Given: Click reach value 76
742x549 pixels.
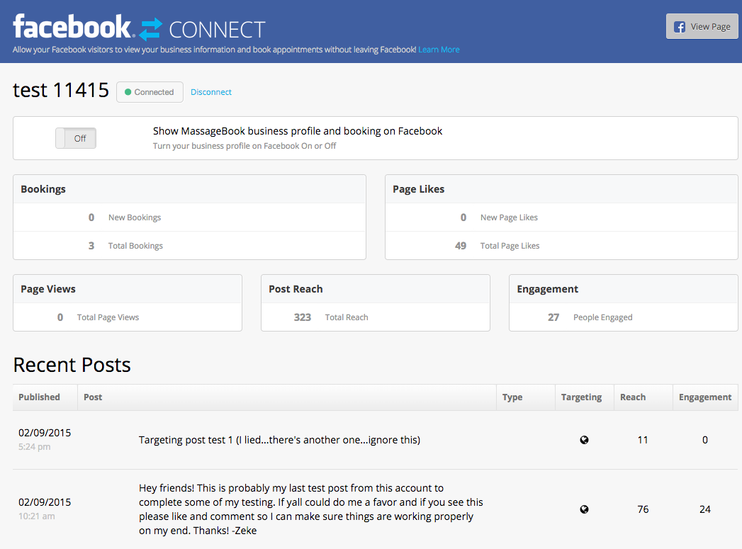Looking at the screenshot, I should (643, 509).
